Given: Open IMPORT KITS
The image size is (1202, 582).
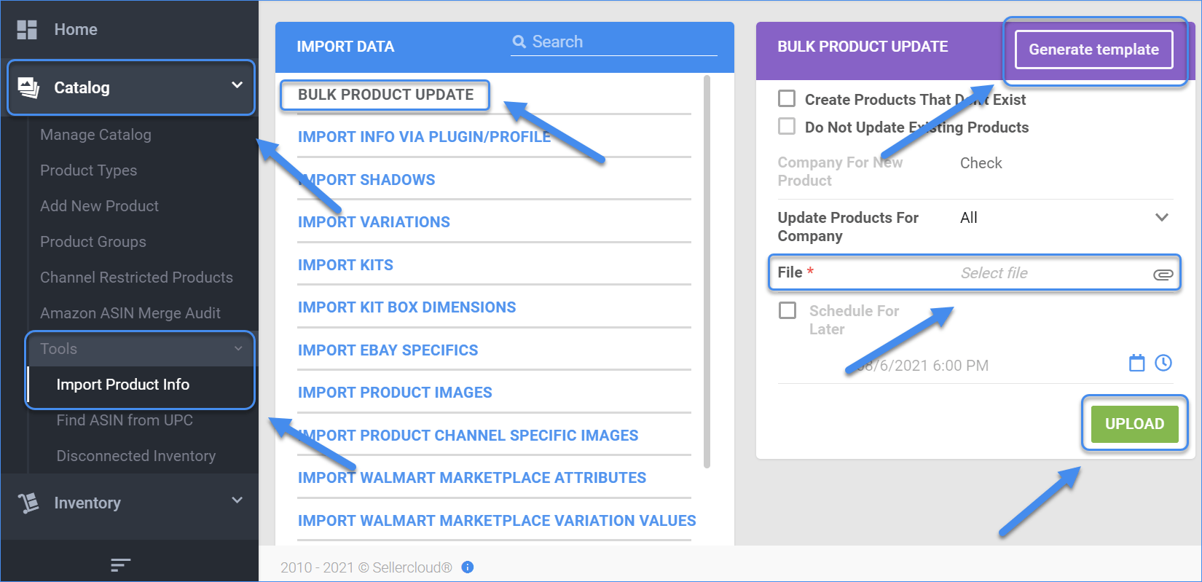Looking at the screenshot, I should pos(345,265).
